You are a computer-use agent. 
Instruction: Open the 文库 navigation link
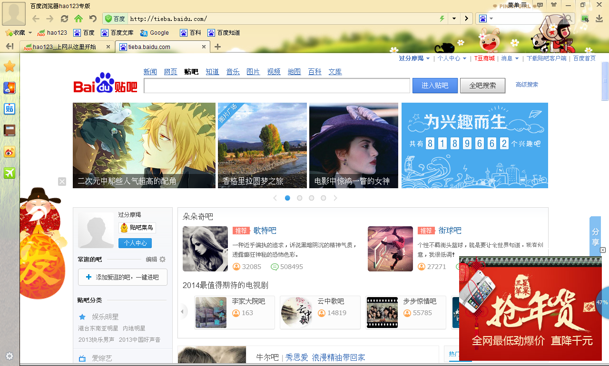(x=335, y=72)
